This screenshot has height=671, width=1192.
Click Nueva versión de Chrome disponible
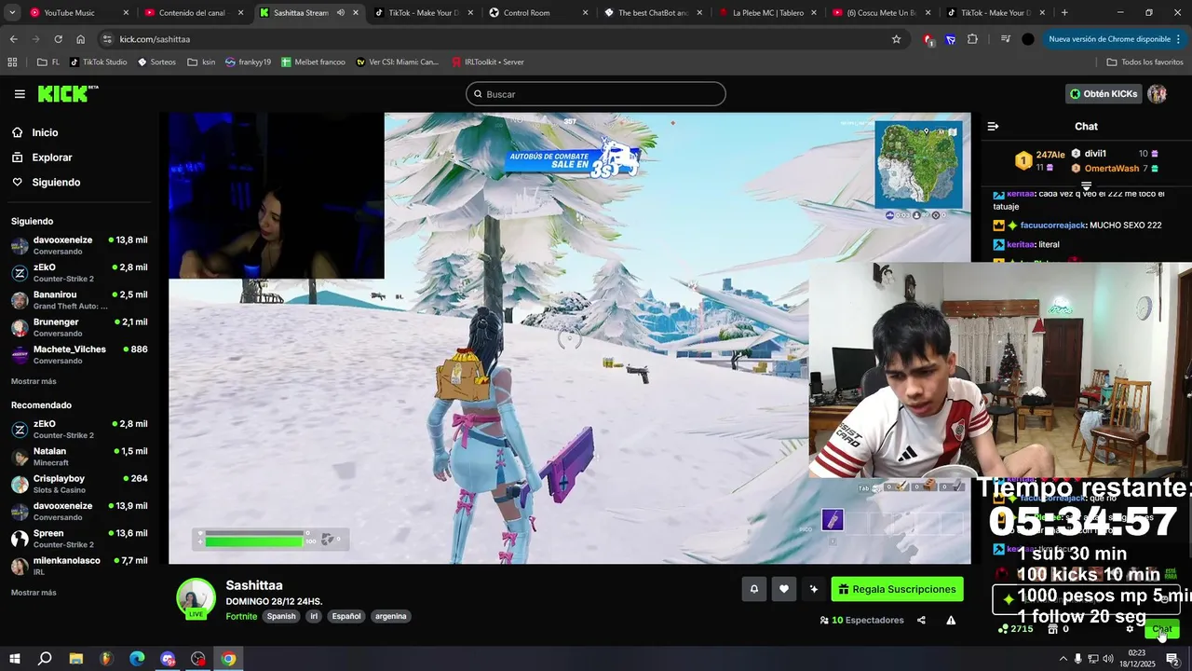click(1115, 39)
